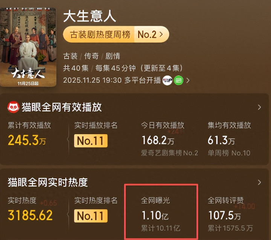Tap the 实时热度 3185.62 value

30,215
